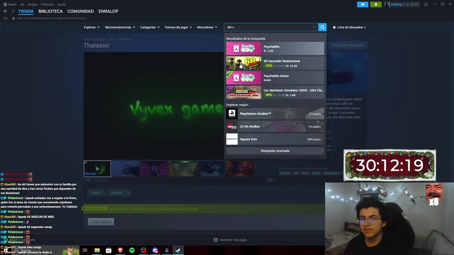Screen dimensions: 454x255
Task: Expand the Explorar dropdown
Action: click(92, 27)
